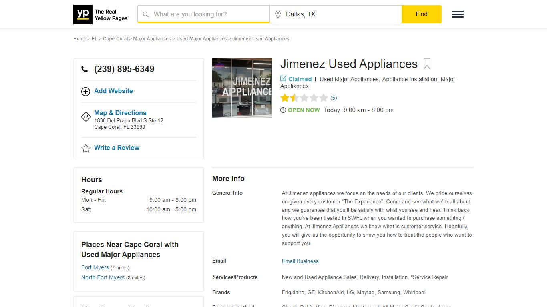Click the star icon for Write a Review

click(x=86, y=148)
